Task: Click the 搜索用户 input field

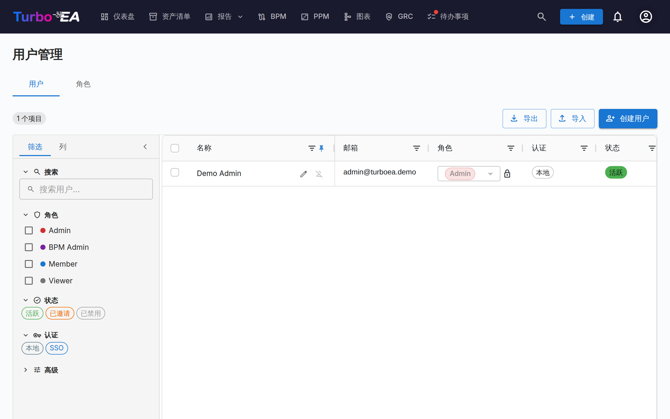Action: [86, 189]
